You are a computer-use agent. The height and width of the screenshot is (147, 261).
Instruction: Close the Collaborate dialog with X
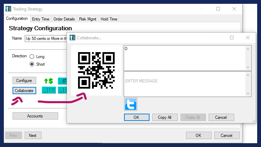pos(248,38)
